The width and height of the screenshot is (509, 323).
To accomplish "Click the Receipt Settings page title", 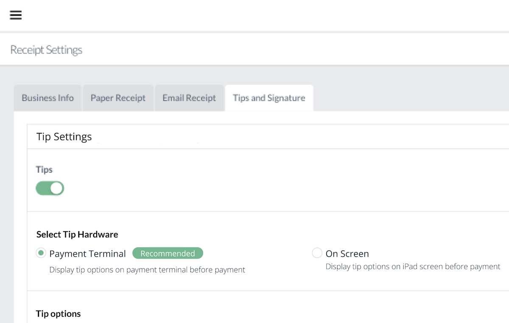I will (x=46, y=50).
